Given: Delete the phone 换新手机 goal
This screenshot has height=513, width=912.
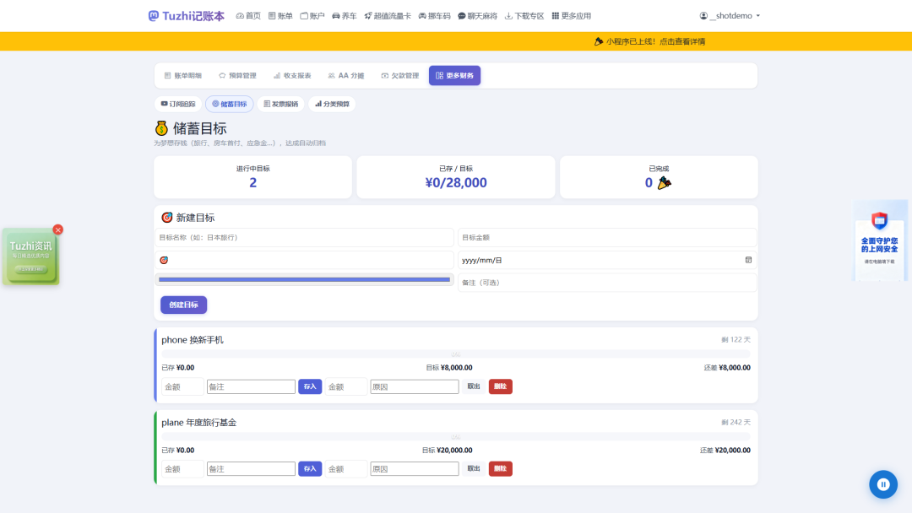Looking at the screenshot, I should pos(500,386).
